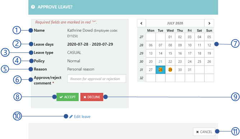Pick July 05 on the calendar
The height and width of the screenshot is (139, 240).
click(x=209, y=37)
